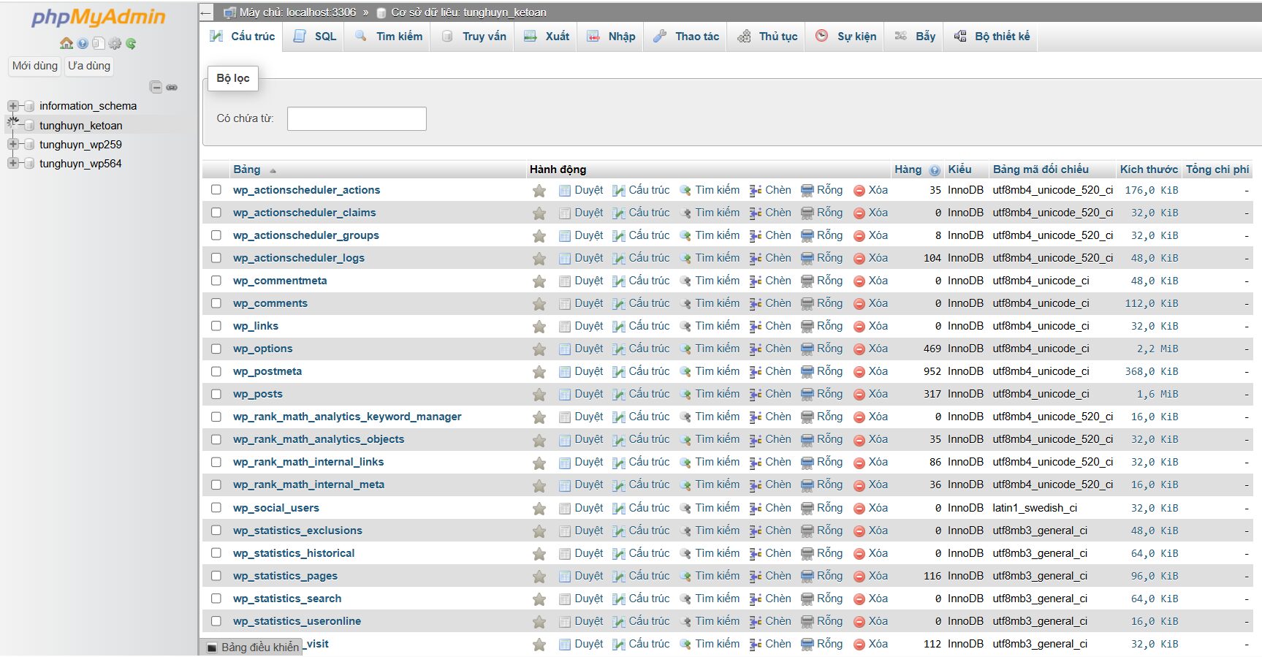Image resolution: width=1262 pixels, height=657 pixels.
Task: Switch to the SQL tab
Action: pyautogui.click(x=316, y=37)
